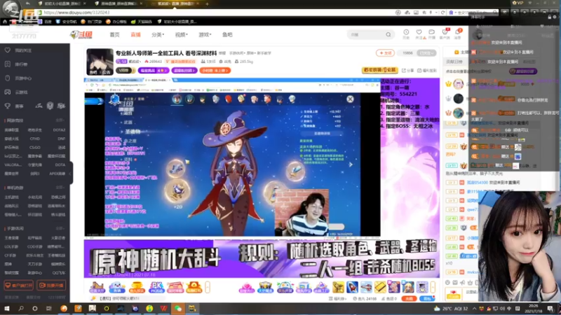Click the orange follow 关注 button
The image size is (561, 315).
click(x=385, y=53)
